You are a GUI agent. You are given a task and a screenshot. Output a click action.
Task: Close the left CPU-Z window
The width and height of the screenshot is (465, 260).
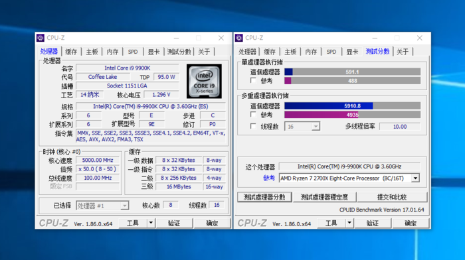pos(221,38)
